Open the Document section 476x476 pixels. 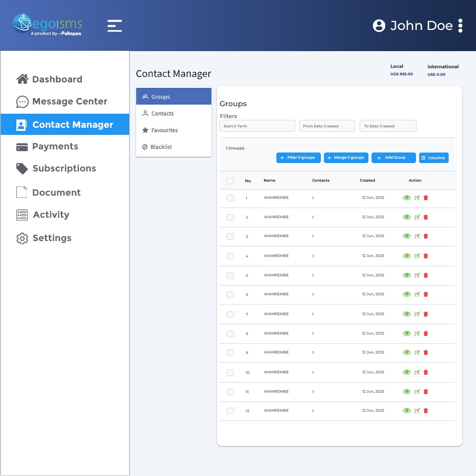tap(48, 193)
